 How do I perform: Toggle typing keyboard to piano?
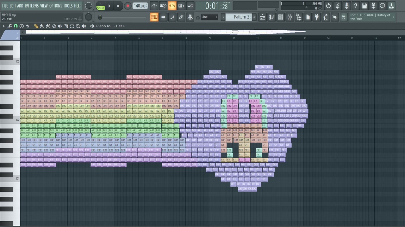154,17
